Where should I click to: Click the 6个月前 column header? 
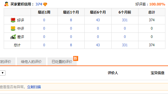tap(125, 12)
